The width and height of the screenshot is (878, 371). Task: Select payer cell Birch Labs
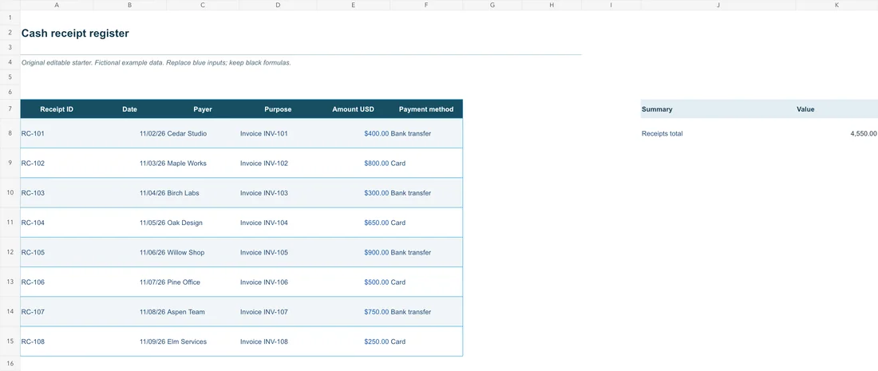coord(203,193)
